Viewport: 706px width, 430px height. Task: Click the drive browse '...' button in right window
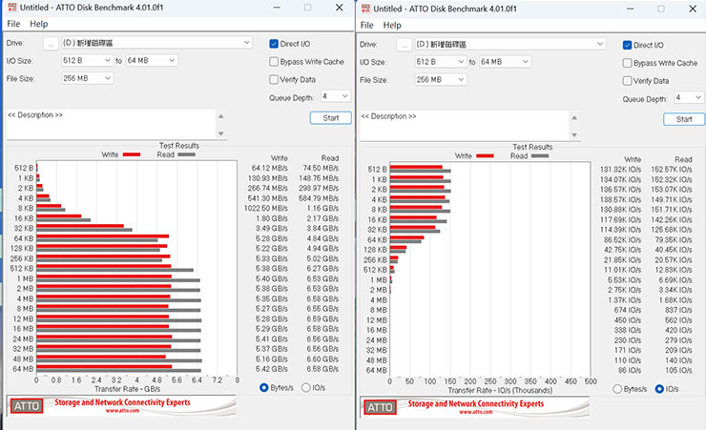pyautogui.click(x=405, y=44)
